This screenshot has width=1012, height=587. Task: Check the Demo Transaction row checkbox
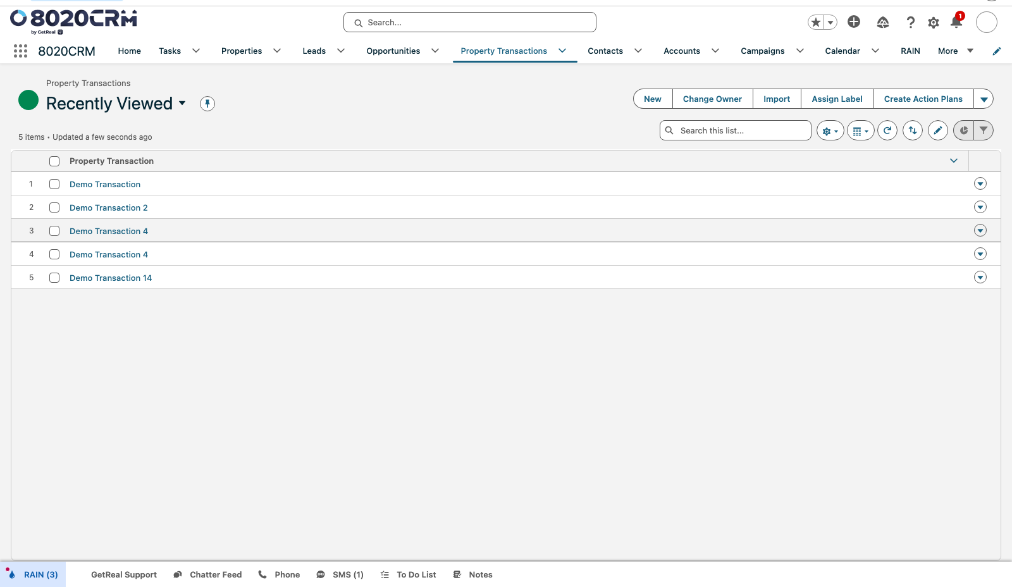click(54, 184)
